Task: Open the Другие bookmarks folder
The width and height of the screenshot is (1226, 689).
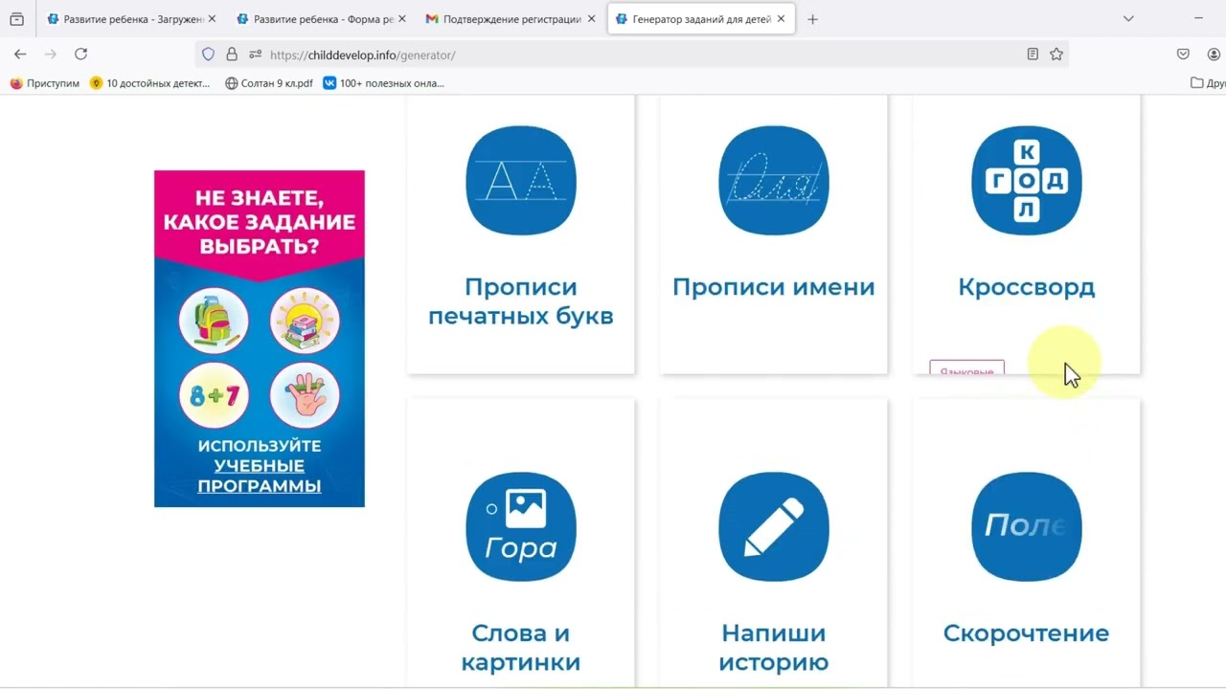Action: click(x=1208, y=83)
